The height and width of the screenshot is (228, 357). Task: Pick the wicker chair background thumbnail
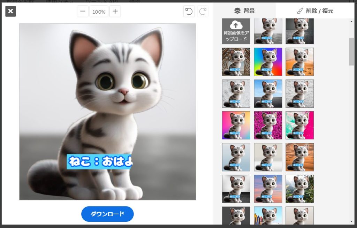click(236, 62)
